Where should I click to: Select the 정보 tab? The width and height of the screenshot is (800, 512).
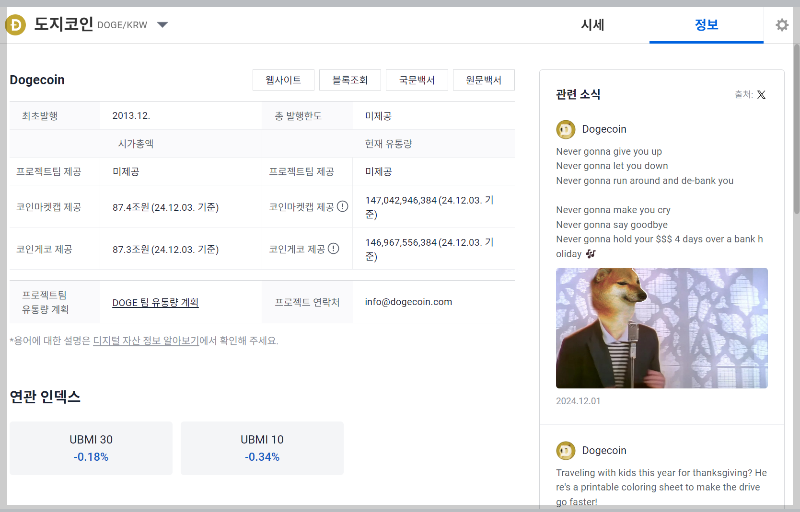[706, 24]
